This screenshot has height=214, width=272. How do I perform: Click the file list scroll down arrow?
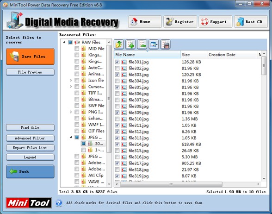point(264,179)
